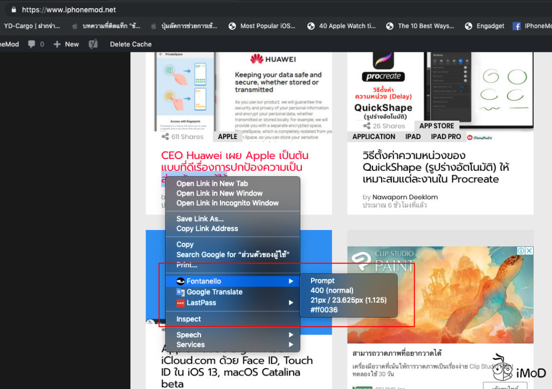Open the Speech submenu
Viewport: 552px width, 389px height.
pos(188,335)
